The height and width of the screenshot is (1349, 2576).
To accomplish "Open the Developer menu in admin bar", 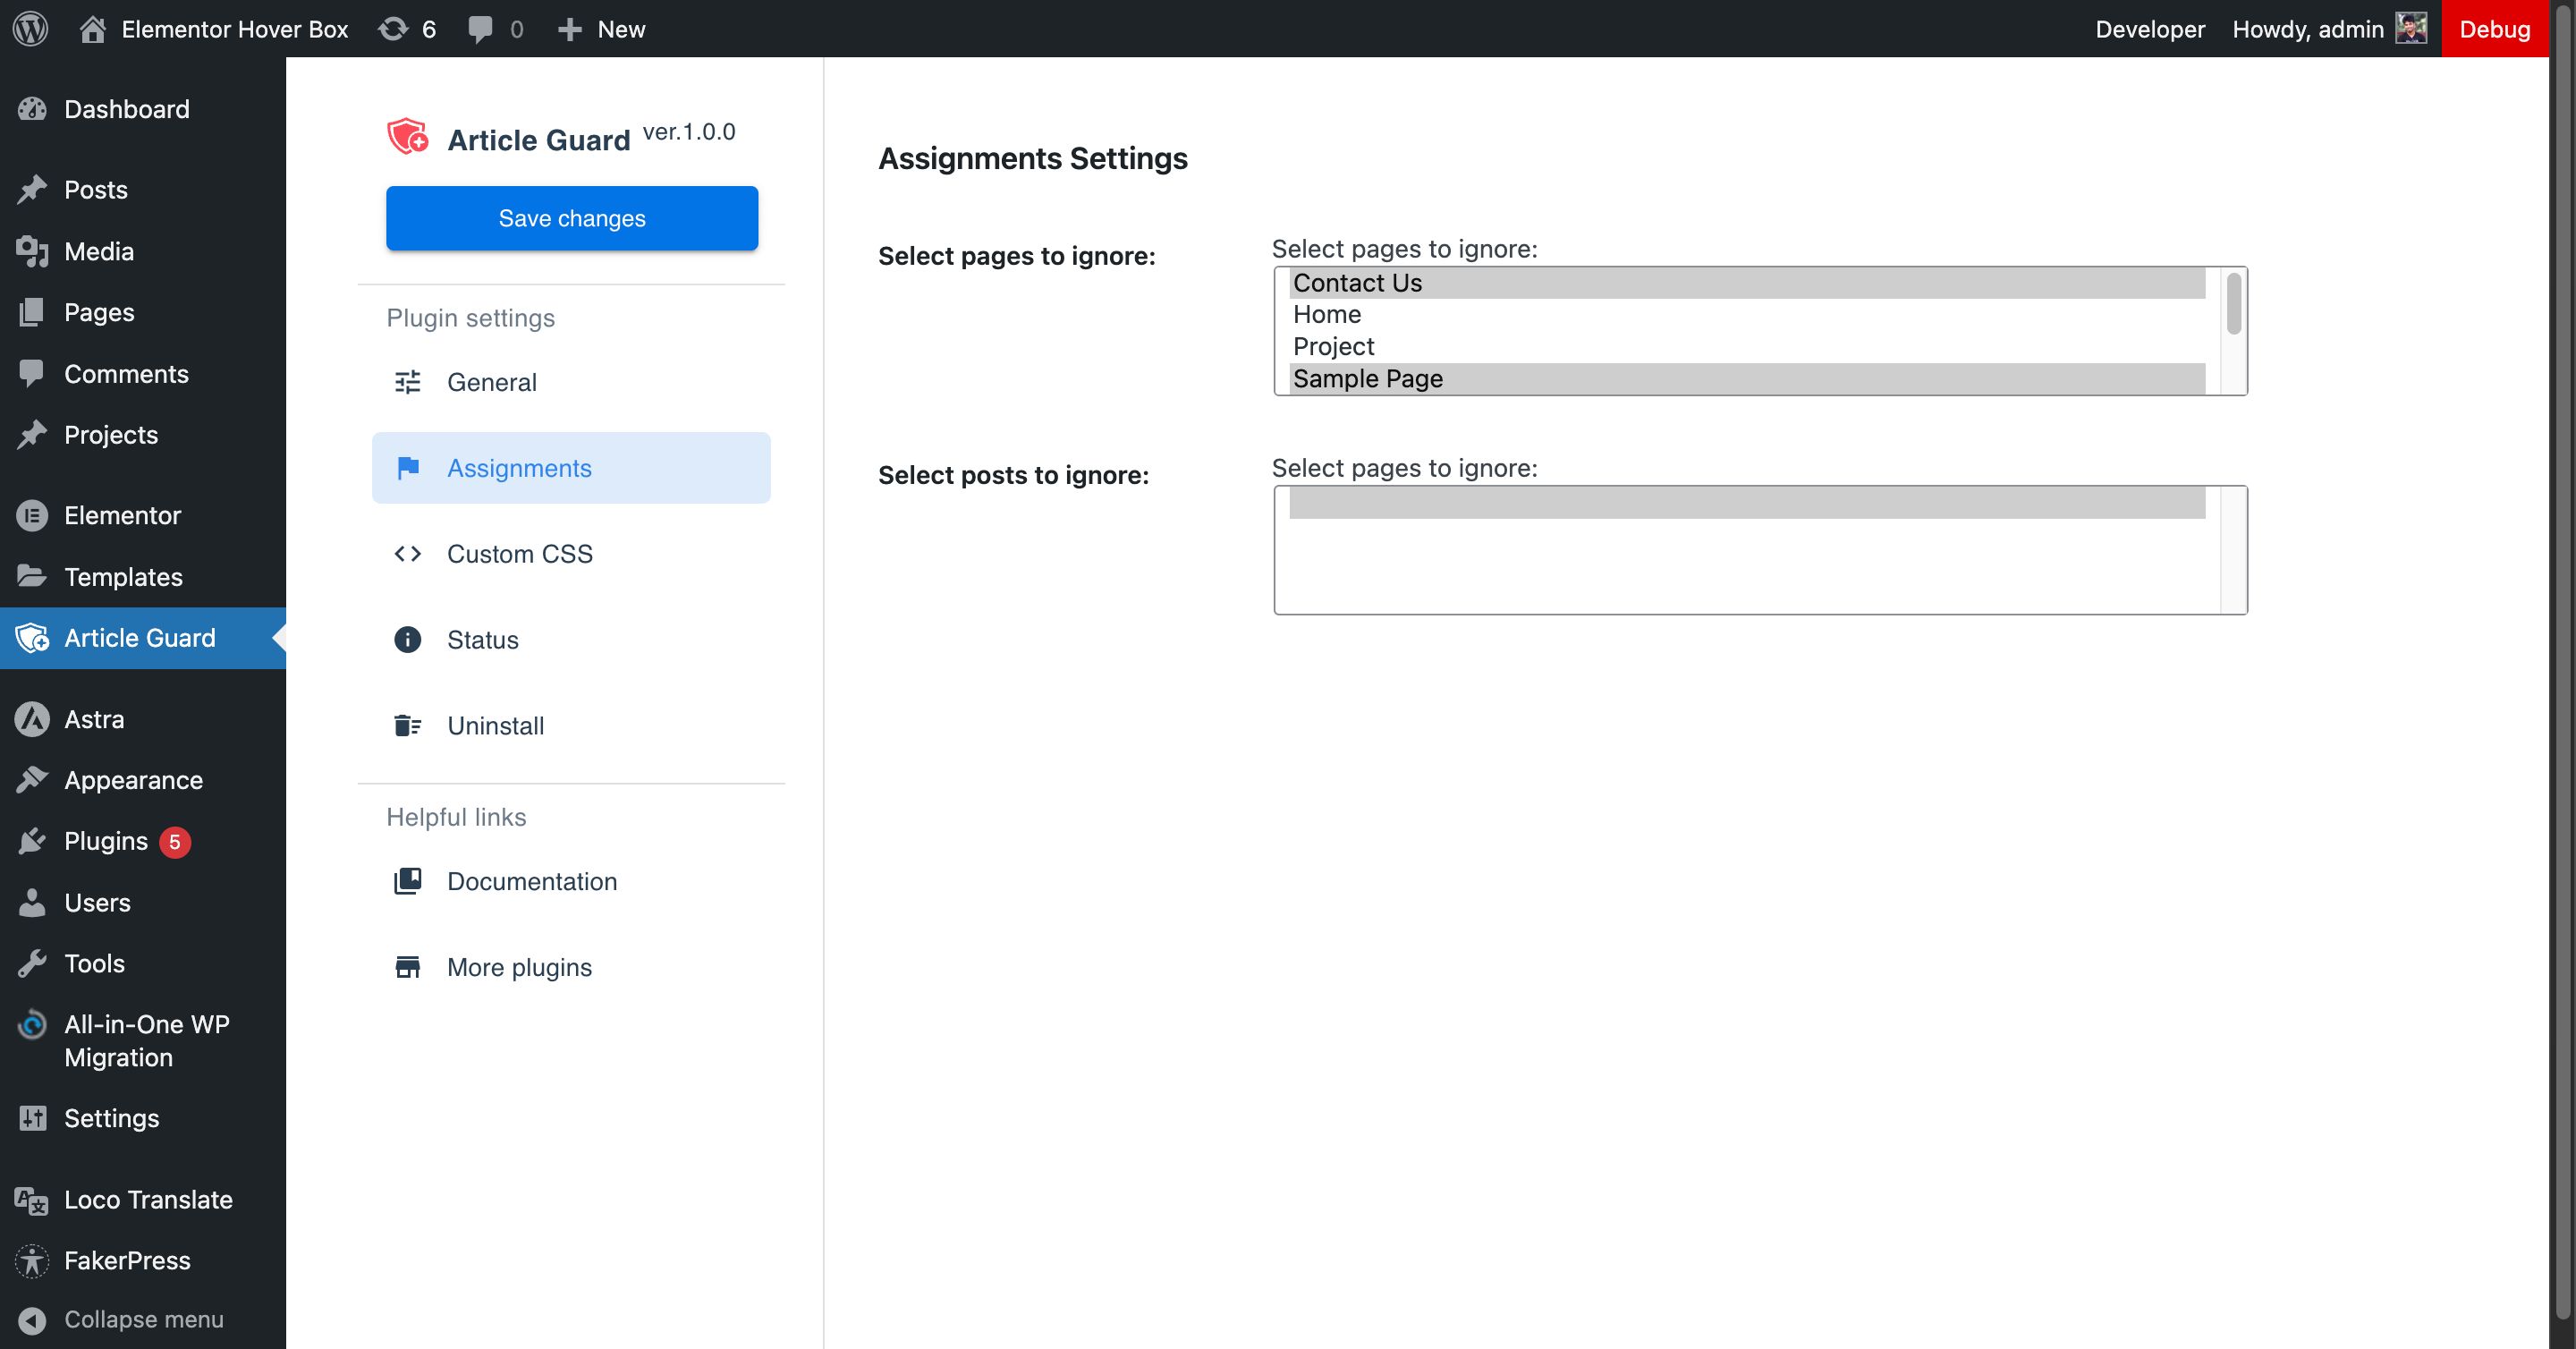I will click(2149, 29).
